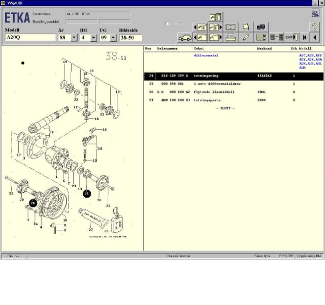Click the camera icon in the toolbar
Screen dimensions: 325x305
click(x=262, y=26)
